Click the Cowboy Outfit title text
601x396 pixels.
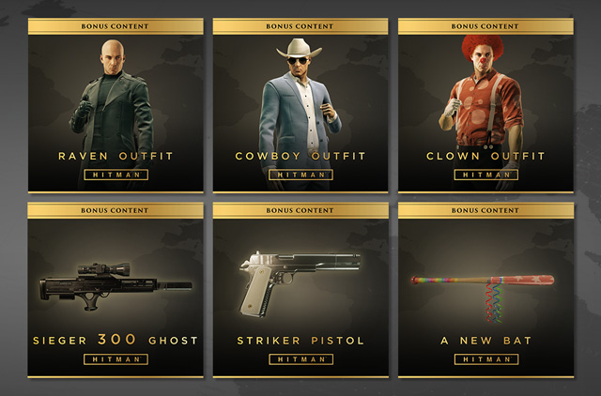tap(300, 156)
